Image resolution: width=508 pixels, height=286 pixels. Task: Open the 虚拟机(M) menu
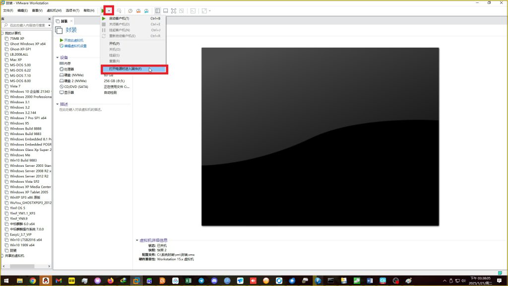pyautogui.click(x=54, y=10)
